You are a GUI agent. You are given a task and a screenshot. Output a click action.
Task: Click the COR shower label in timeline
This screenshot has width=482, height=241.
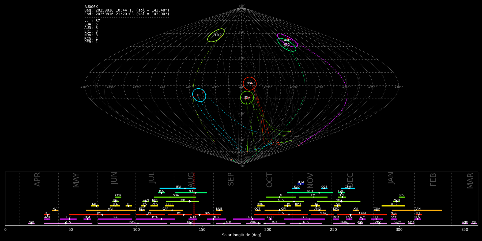(x=118, y=195)
